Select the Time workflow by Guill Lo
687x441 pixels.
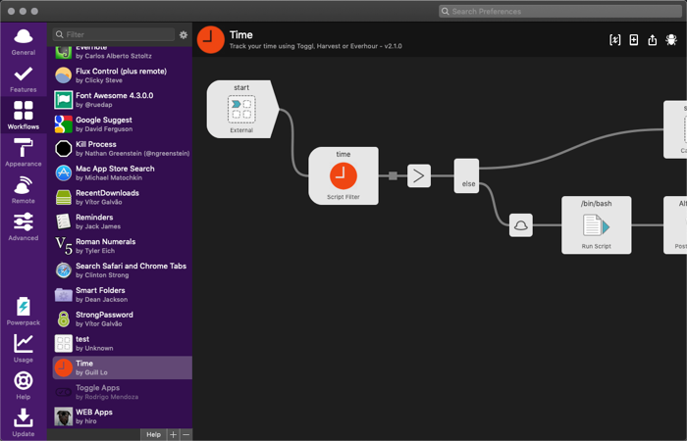[123, 367]
